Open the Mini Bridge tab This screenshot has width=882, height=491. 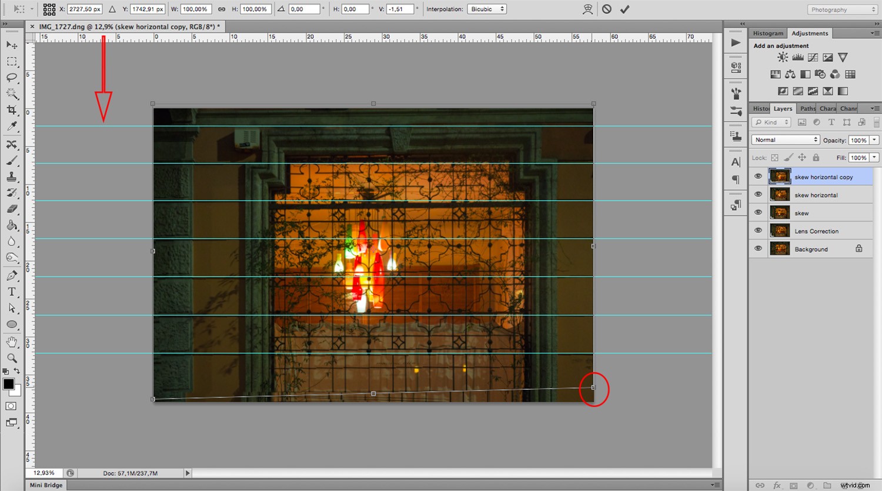[x=46, y=485]
